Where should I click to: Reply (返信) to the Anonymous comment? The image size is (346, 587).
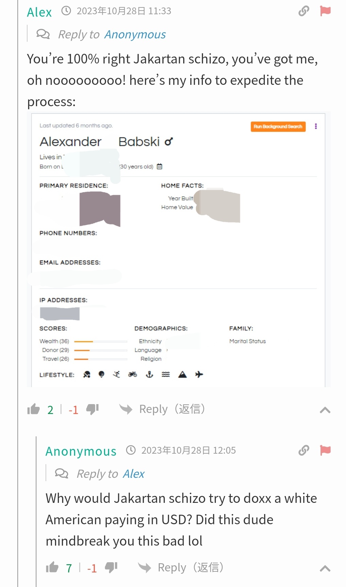click(181, 567)
